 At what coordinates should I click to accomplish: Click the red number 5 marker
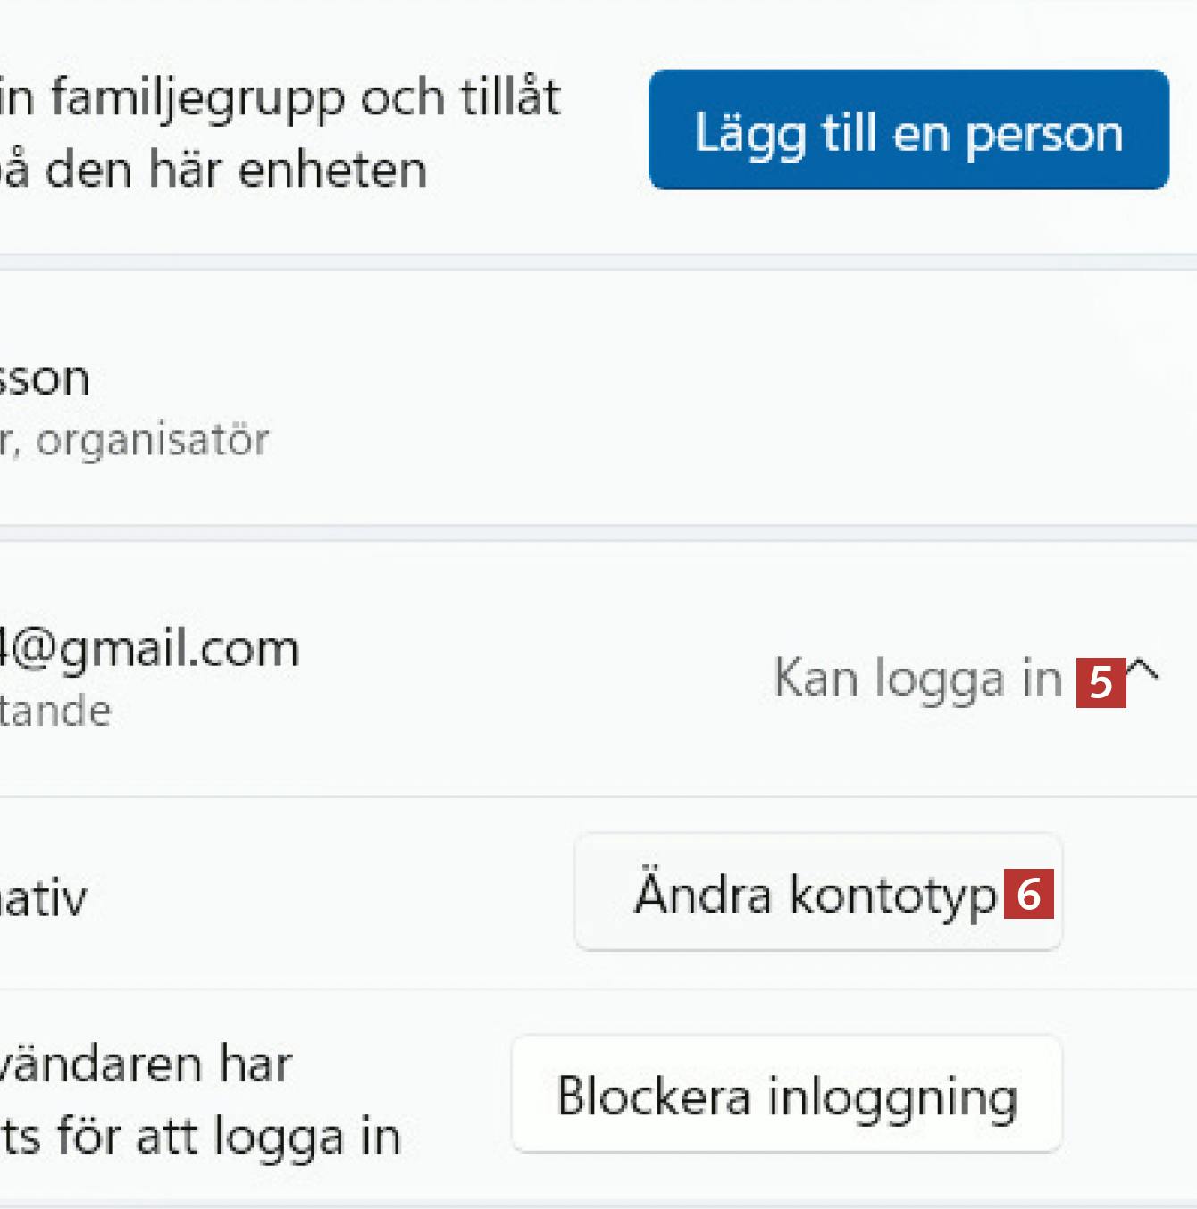coord(1101,683)
